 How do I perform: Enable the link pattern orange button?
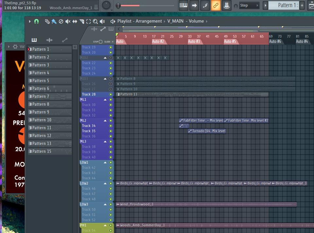[x=216, y=5]
